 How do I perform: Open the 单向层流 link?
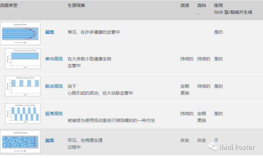click(54, 59)
